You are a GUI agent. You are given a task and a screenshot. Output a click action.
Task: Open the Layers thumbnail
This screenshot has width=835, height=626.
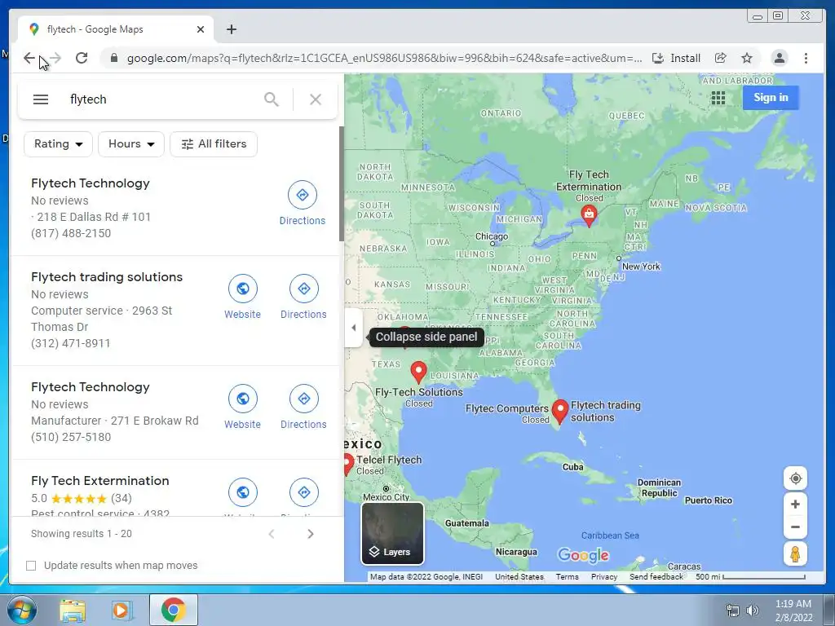(392, 533)
